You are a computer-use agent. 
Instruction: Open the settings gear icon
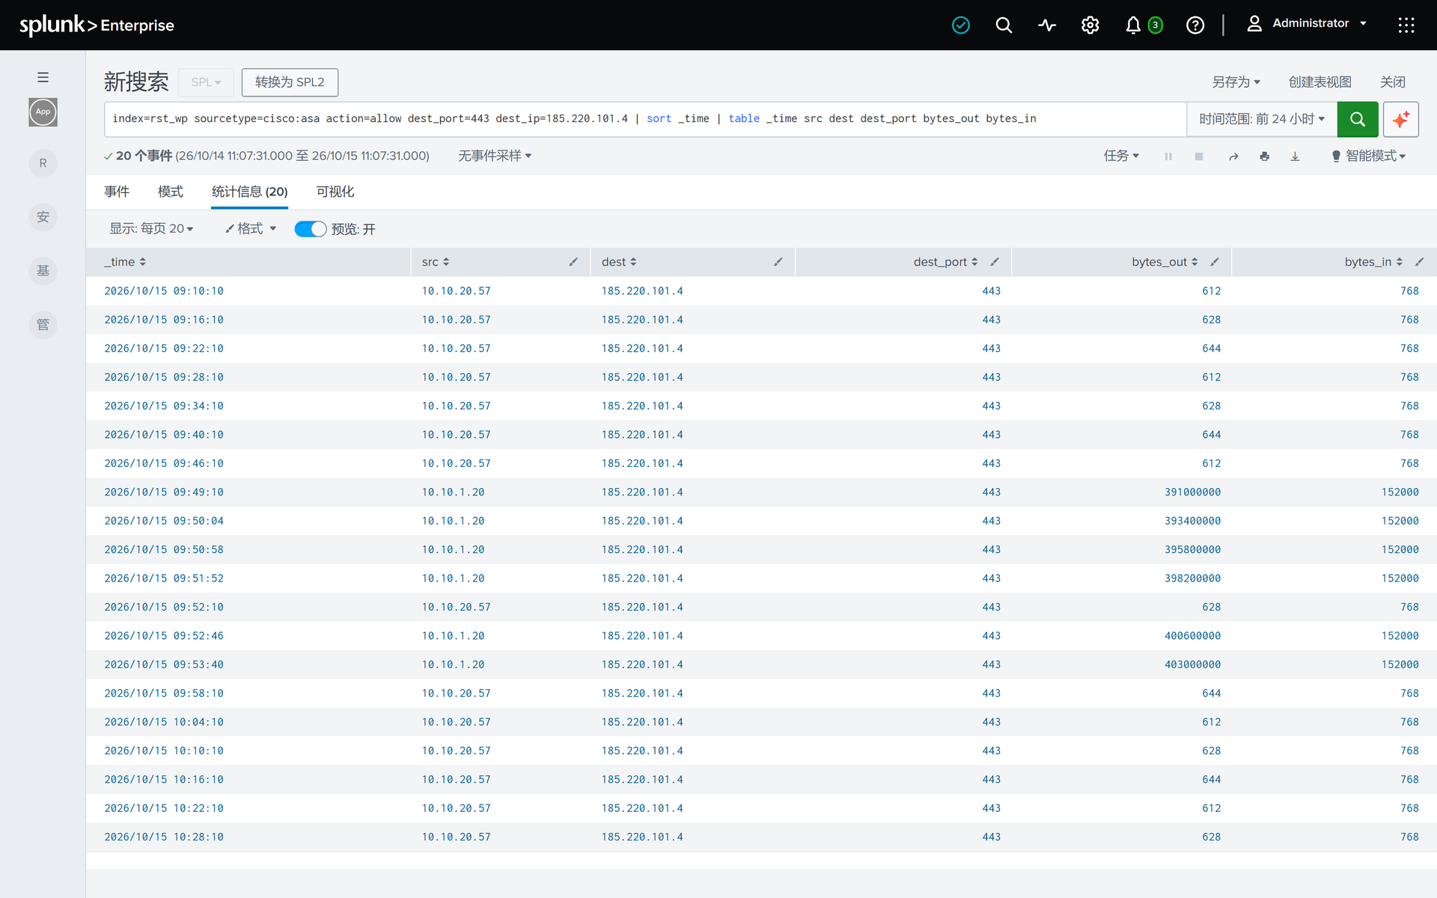point(1090,25)
